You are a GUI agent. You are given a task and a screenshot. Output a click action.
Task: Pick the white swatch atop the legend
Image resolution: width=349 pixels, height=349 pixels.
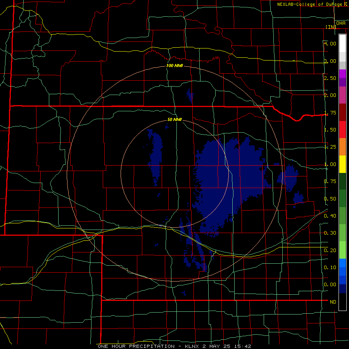pos(342,43)
